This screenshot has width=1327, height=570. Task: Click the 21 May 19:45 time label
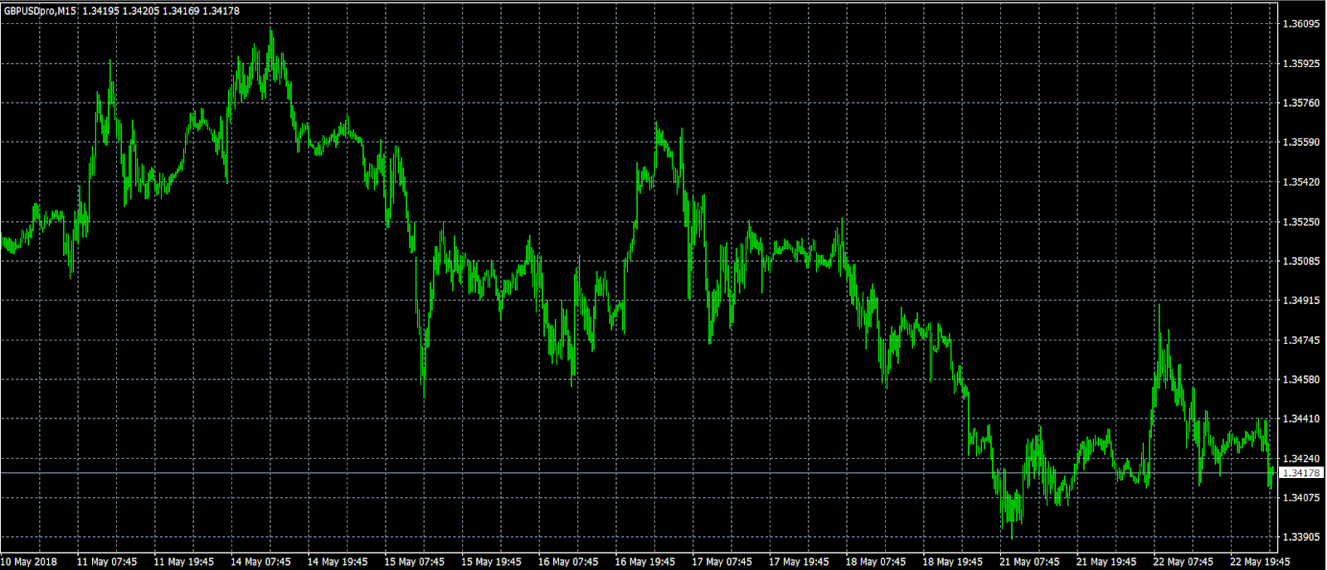point(1106,562)
